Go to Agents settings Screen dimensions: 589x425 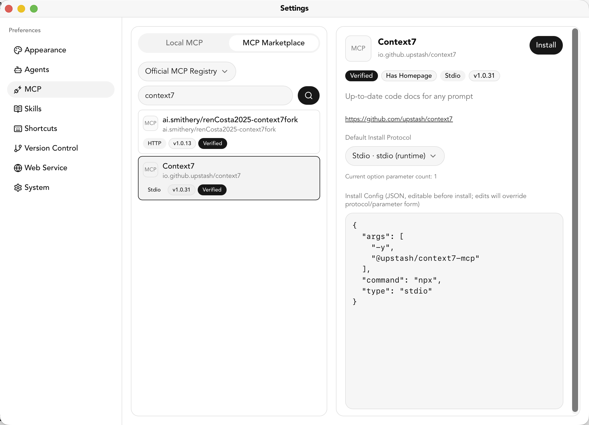point(61,70)
